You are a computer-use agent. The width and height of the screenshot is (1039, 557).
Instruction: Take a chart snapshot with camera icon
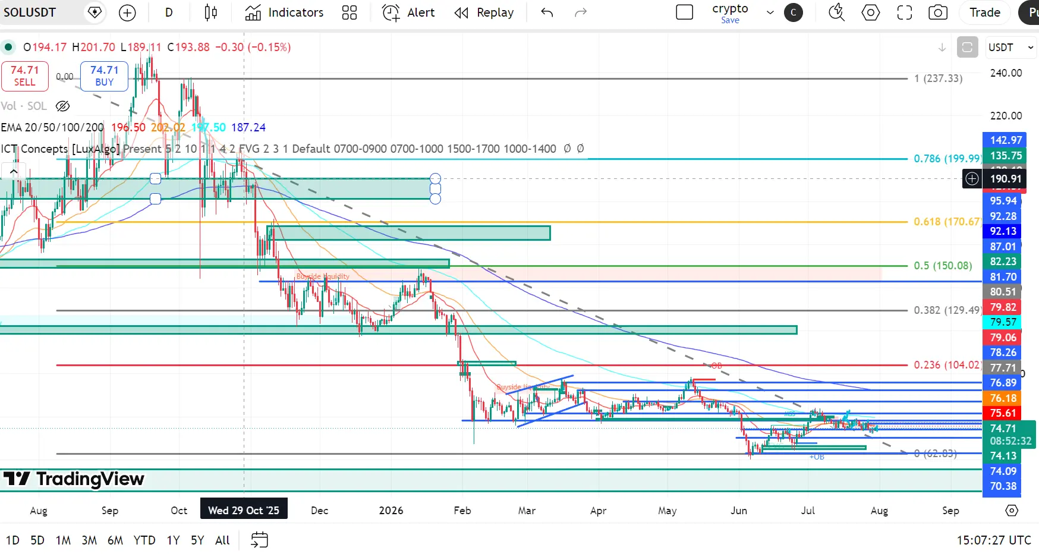click(x=938, y=12)
